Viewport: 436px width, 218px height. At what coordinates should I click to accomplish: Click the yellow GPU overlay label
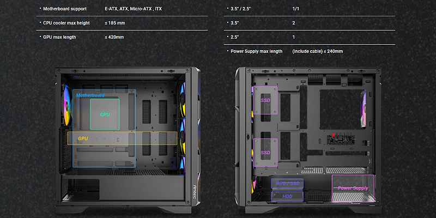[x=83, y=138]
